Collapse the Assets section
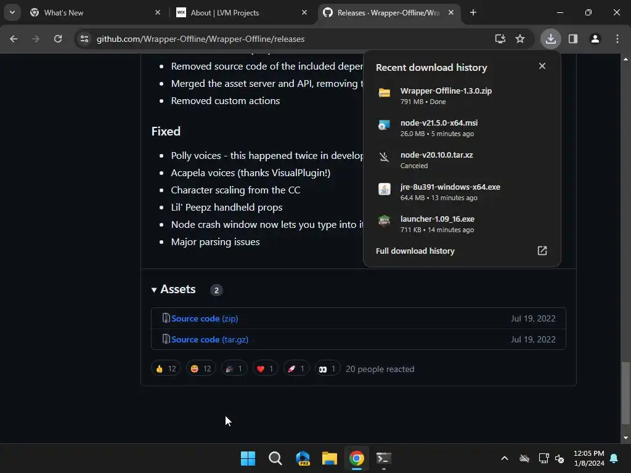The height and width of the screenshot is (473, 631). (173, 289)
